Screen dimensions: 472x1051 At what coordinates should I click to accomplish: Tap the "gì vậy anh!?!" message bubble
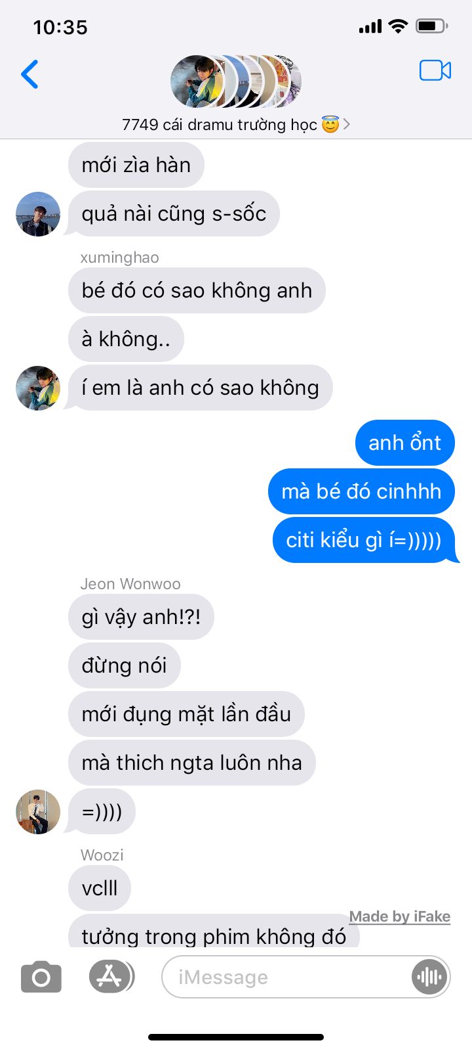point(141,617)
